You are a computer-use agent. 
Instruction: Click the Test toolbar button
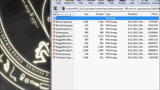[x=80, y=2]
